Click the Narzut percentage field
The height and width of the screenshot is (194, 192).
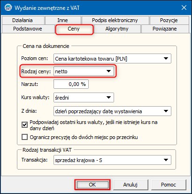[71, 84]
